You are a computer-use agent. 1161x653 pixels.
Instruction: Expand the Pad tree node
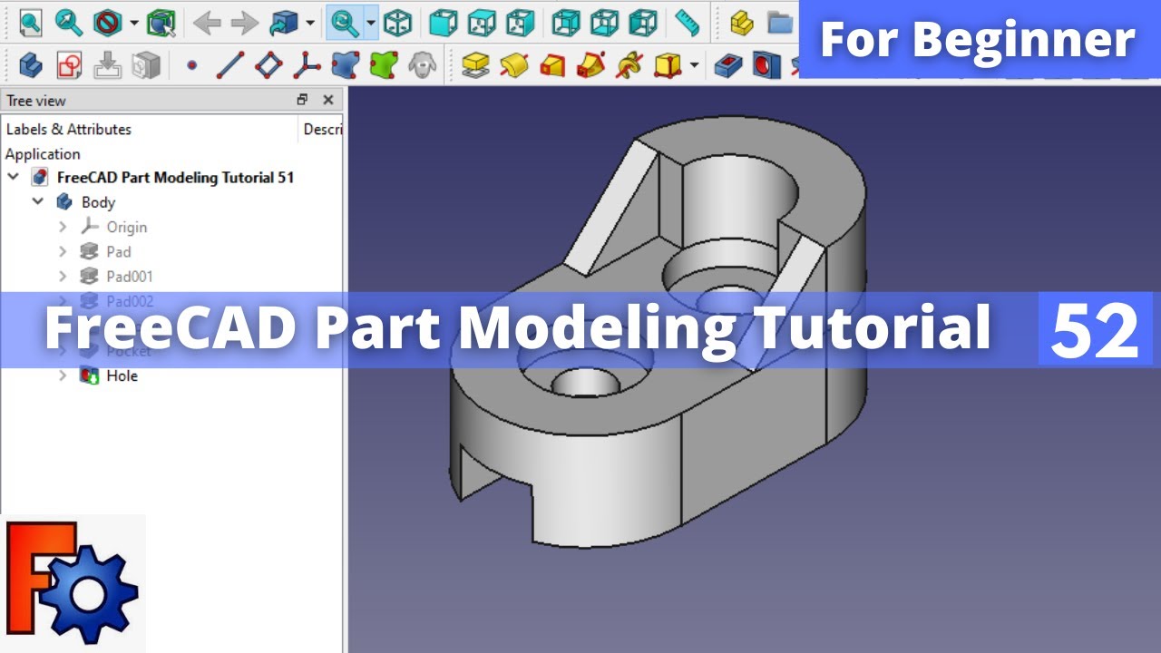coord(63,251)
